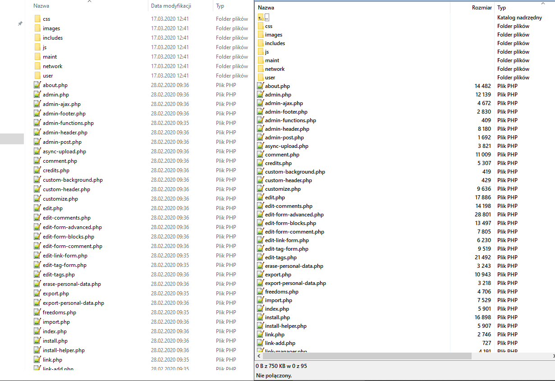This screenshot has width=555, height=381.
Task: Click Typ column header in left pane
Action: [x=220, y=6]
